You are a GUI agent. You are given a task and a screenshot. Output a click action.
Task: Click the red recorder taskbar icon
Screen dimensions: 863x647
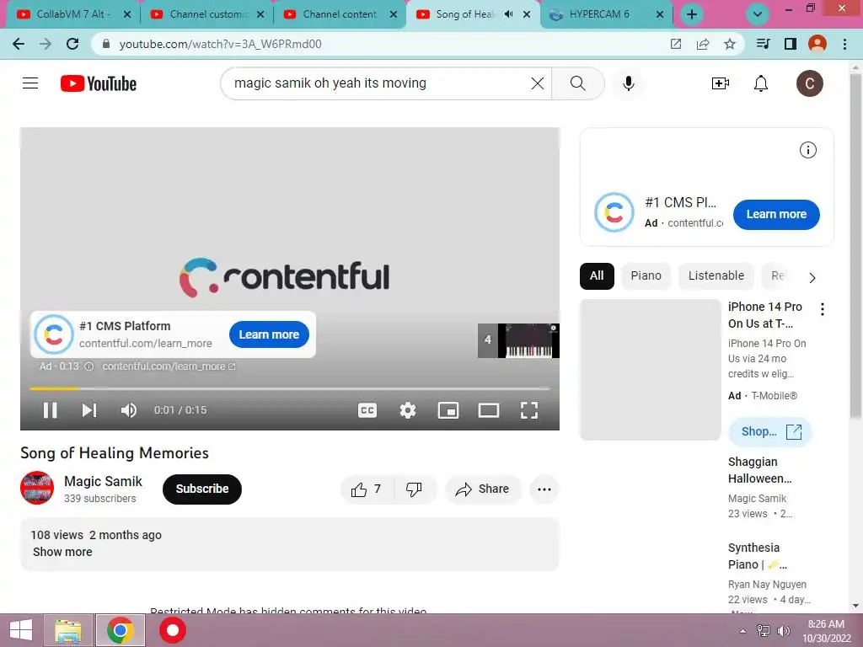point(172,630)
